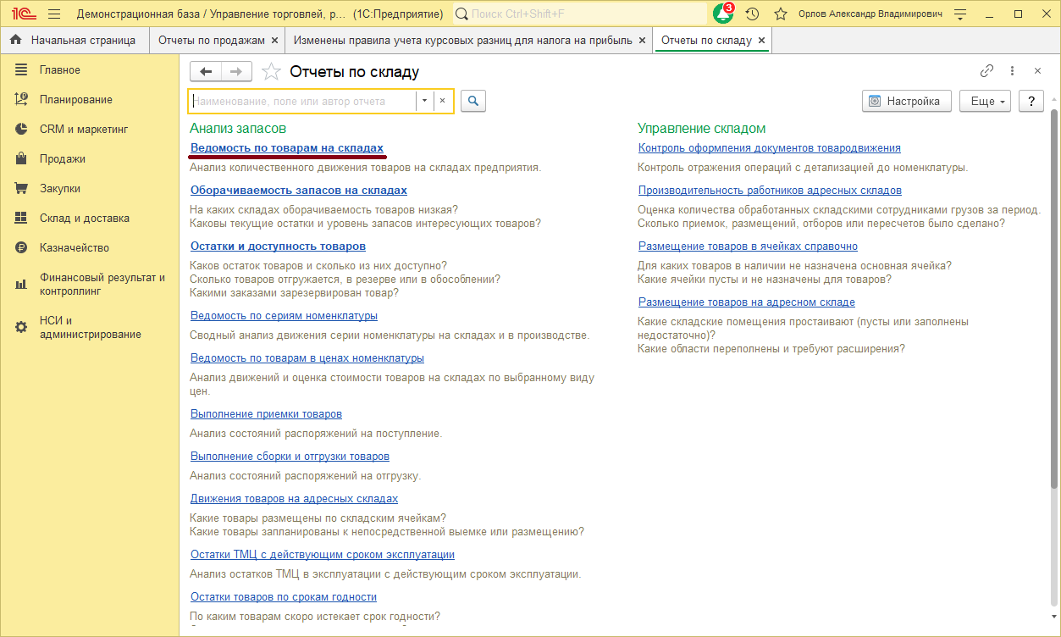This screenshot has height=637, width=1061.
Task: Close the Отчеты по складу tab
Action: [x=761, y=41]
